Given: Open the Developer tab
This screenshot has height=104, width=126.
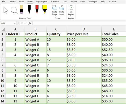Looking at the screenshot, I should [x=93, y=2].
